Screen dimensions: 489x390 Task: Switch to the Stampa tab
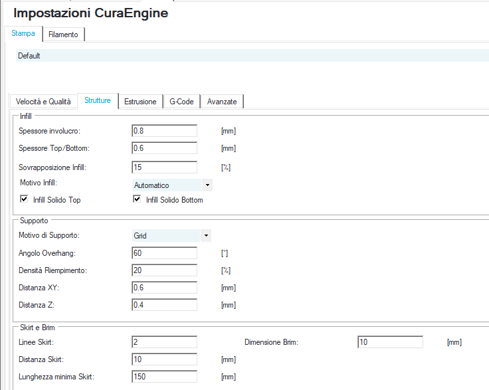point(23,33)
